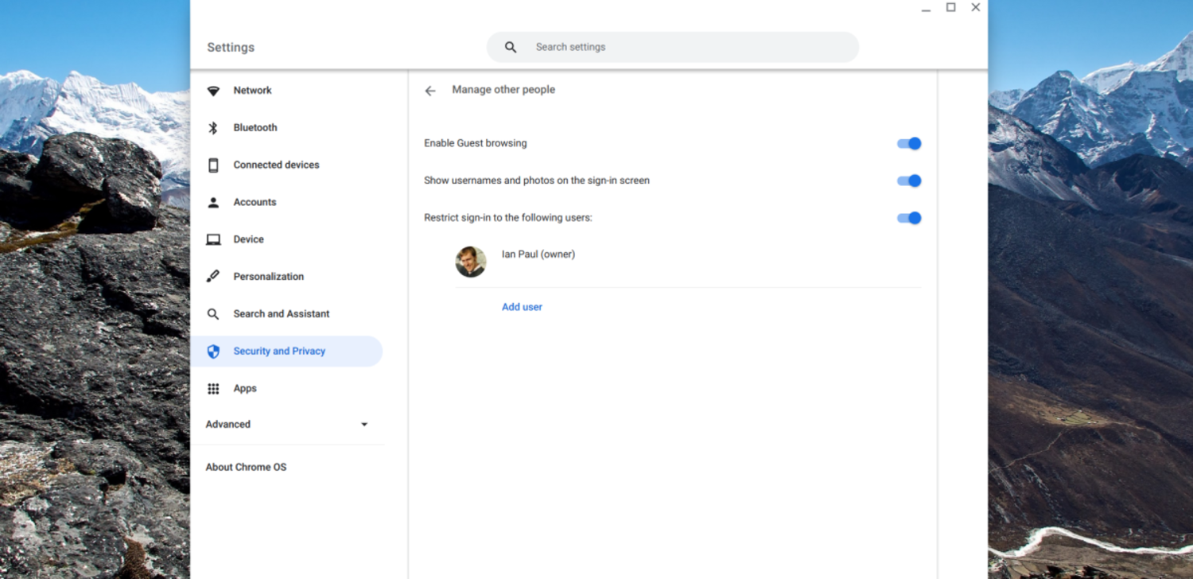
Task: Click the Search and Assistant magnifier icon
Action: point(213,314)
